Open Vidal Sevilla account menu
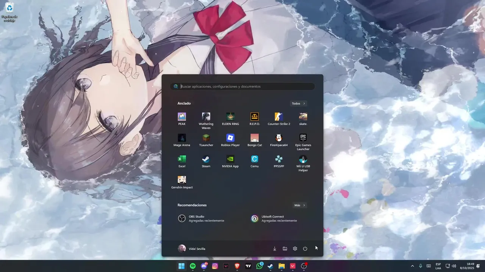The image size is (485, 272). pos(192,249)
